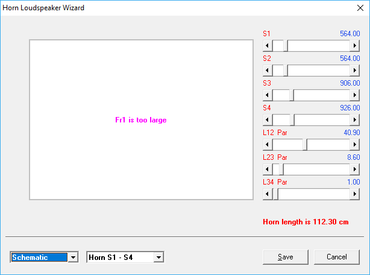Screen dimensions: 370x275
Task: Click the S2 value 564.00
Action: [x=350, y=58]
